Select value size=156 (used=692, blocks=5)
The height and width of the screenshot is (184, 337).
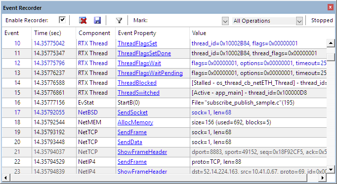[x=231, y=122]
